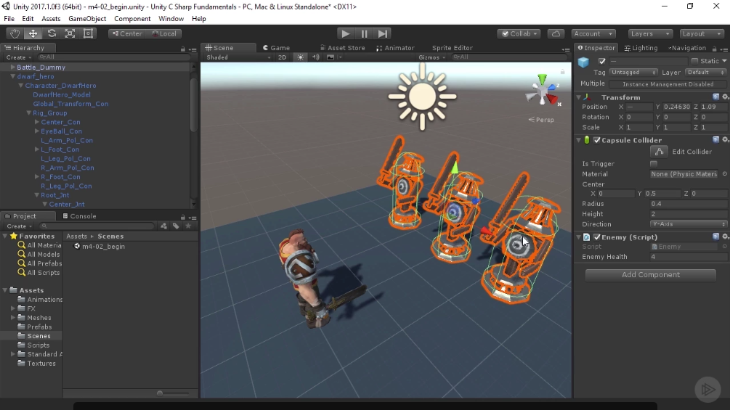The width and height of the screenshot is (730, 410).
Task: Open scene effects image icon
Action: click(x=330, y=57)
